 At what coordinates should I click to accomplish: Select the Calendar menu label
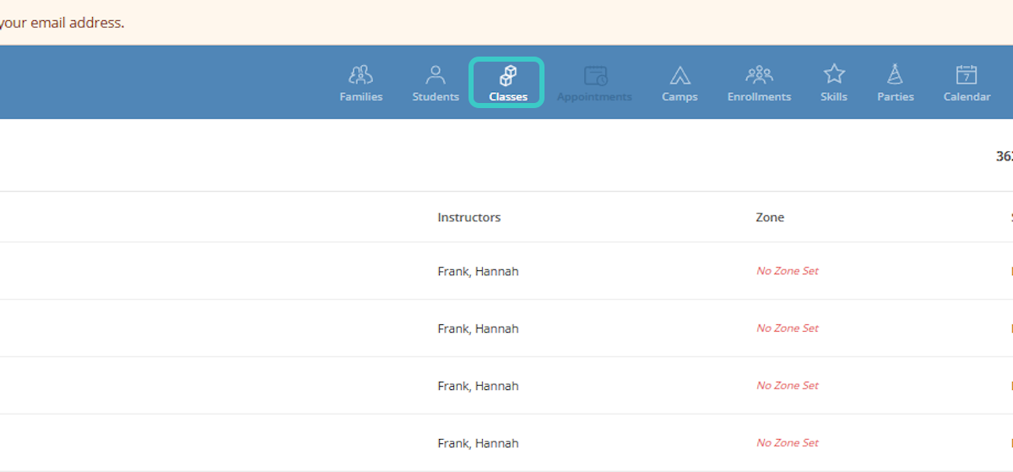(x=967, y=97)
